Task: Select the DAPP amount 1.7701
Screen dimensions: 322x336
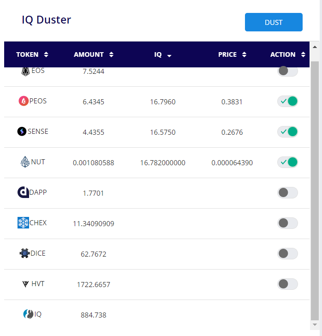Action: (x=93, y=193)
